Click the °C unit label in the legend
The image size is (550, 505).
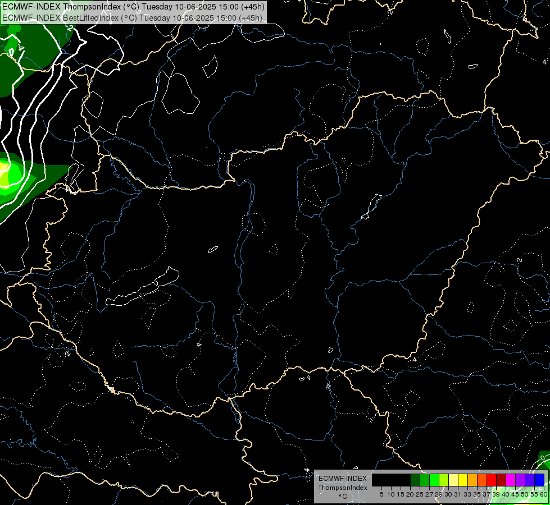[343, 496]
